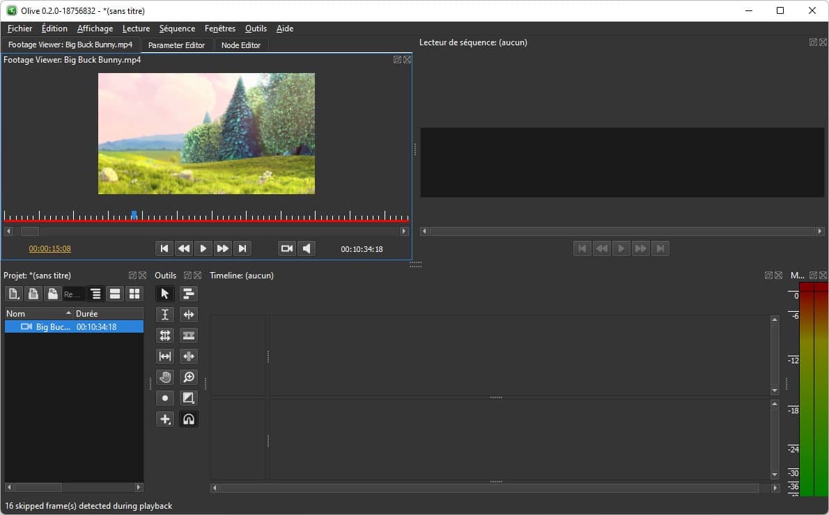Close the Timeline panel
This screenshot has height=515, width=829.
[778, 275]
